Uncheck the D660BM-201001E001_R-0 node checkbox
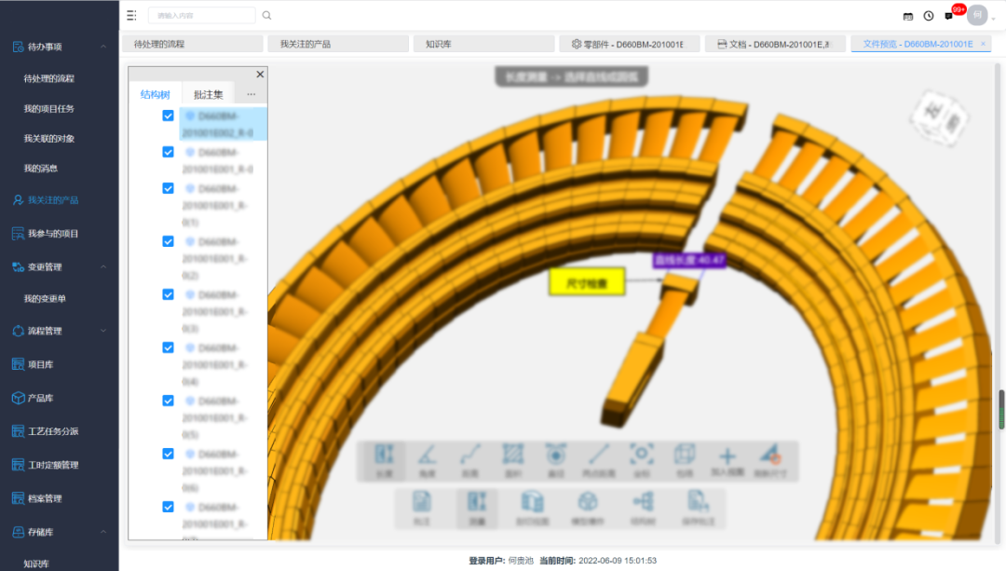 click(168, 152)
